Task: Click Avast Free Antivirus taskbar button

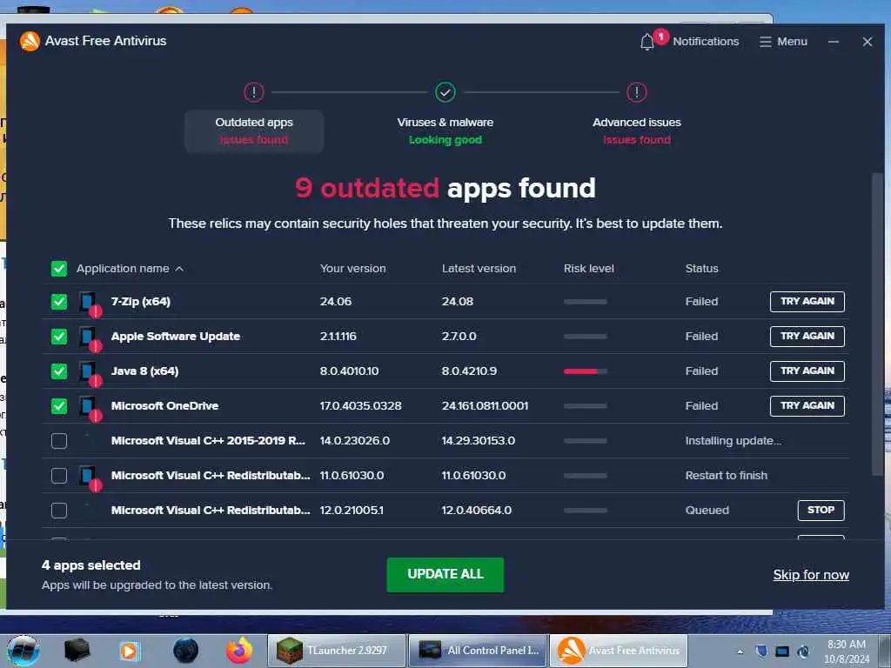Action: coord(619,651)
